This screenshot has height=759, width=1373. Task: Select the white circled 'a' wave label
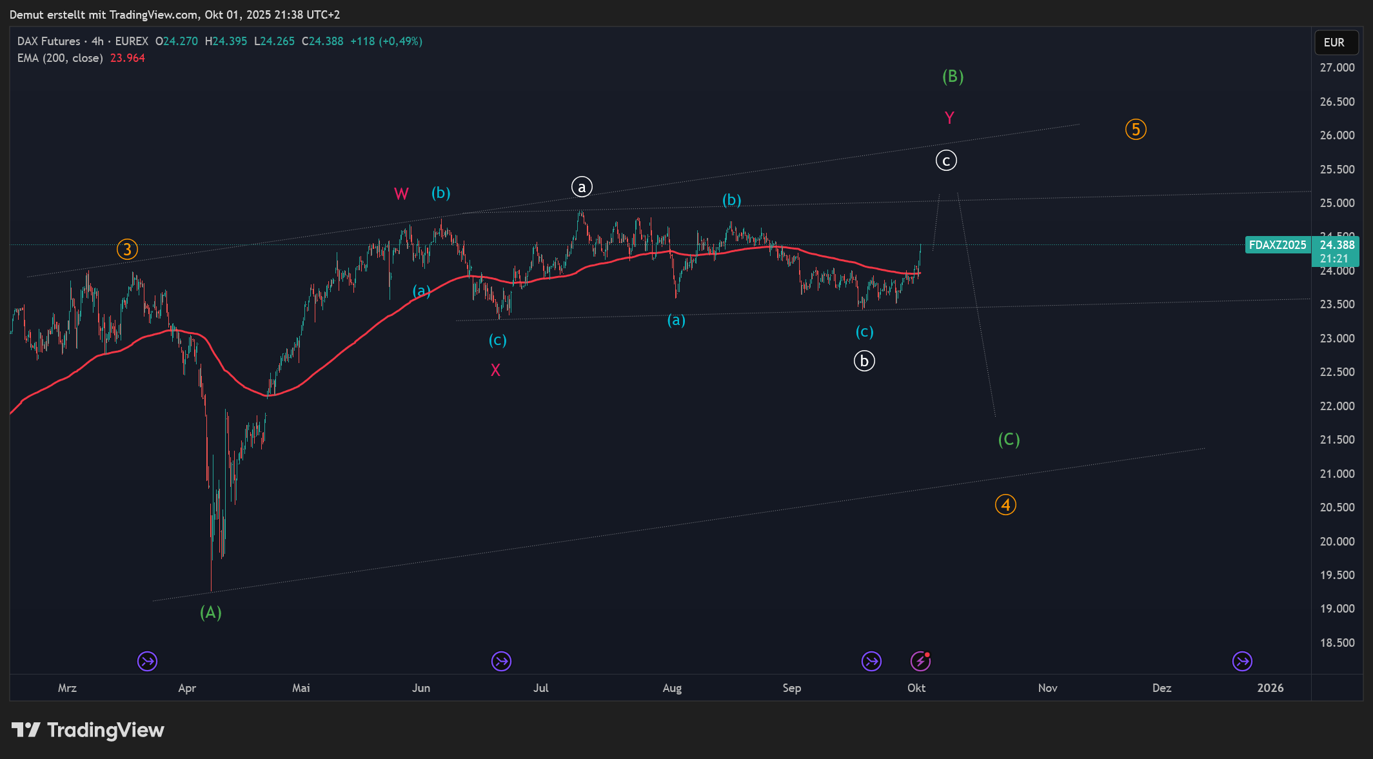click(x=582, y=187)
